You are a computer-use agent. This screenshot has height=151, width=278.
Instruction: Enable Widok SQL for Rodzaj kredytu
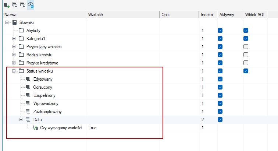[x=246, y=55]
